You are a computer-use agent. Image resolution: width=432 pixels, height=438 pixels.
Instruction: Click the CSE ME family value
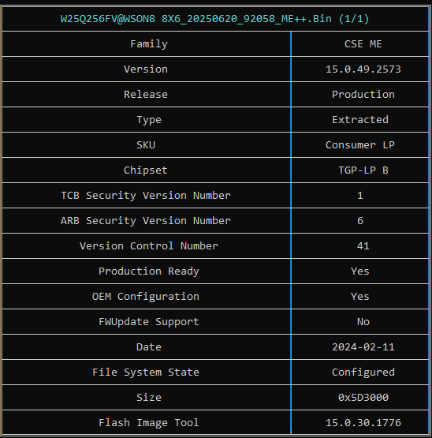point(363,44)
